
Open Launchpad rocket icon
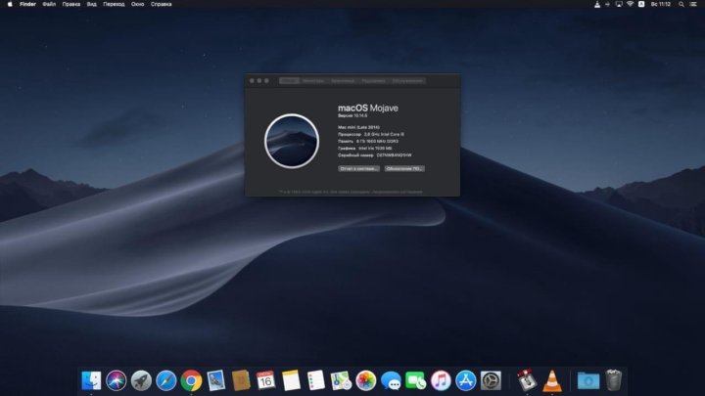(141, 380)
